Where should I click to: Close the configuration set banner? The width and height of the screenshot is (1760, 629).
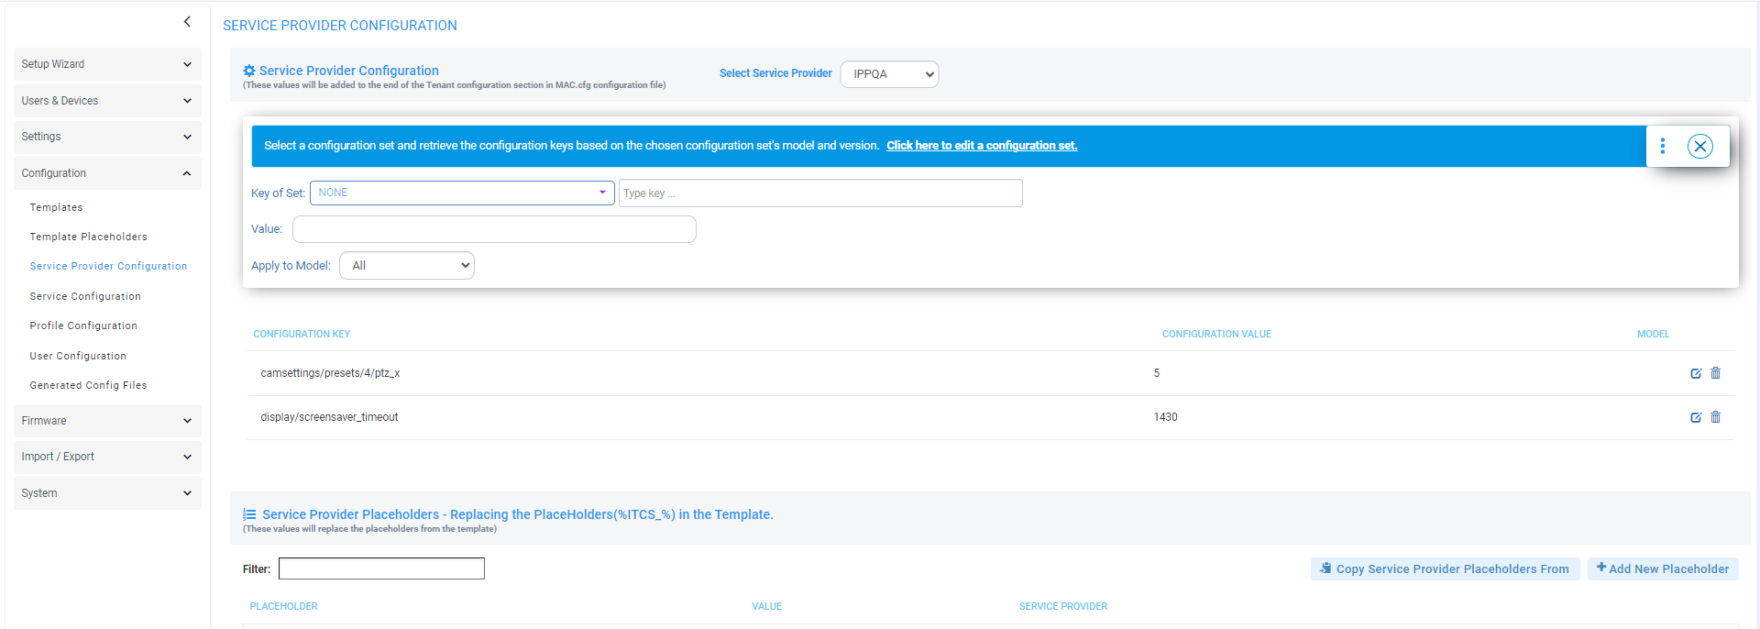pos(1700,147)
